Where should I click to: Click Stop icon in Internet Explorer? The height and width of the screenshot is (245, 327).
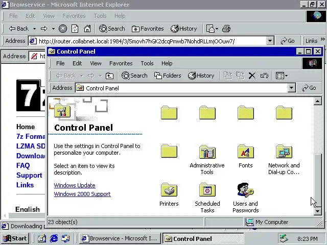62,29
